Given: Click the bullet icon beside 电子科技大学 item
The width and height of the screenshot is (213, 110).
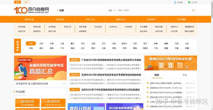Looking at the screenshot, I should 148,92.
